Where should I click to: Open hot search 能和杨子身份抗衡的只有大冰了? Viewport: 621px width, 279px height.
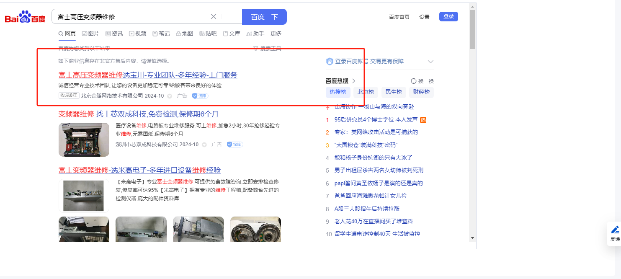pos(374,158)
